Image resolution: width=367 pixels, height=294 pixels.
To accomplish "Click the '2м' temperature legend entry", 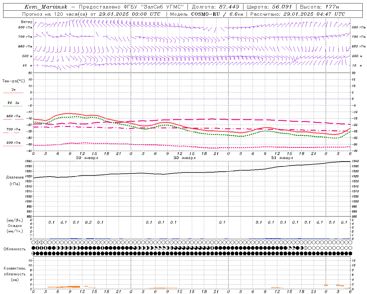I will pyautogui.click(x=13, y=90).
